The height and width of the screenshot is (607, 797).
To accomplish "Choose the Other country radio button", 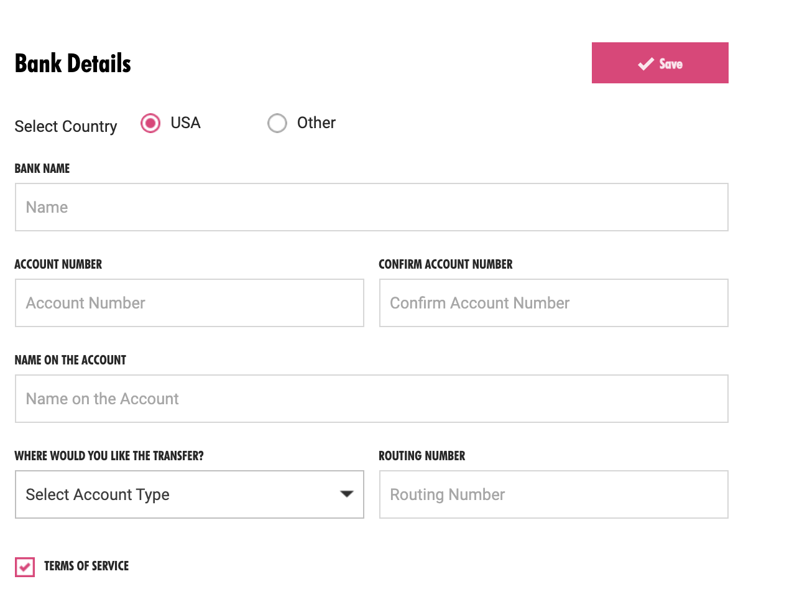I will (x=277, y=123).
